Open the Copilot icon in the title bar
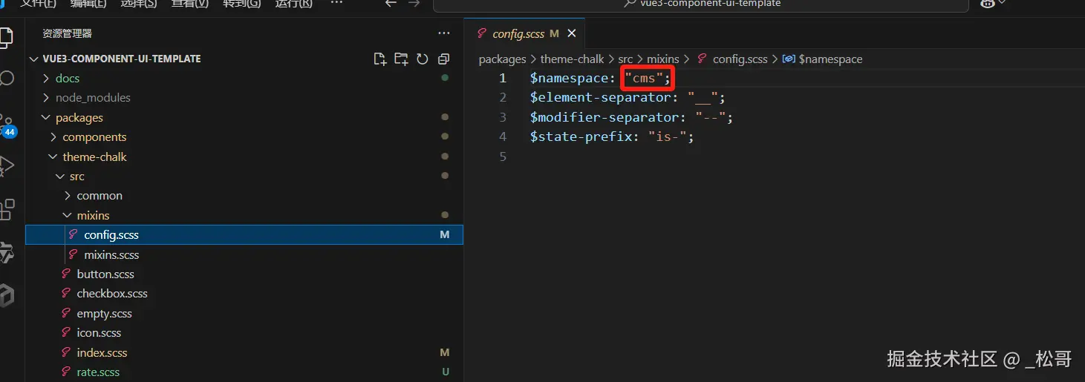 coord(988,4)
